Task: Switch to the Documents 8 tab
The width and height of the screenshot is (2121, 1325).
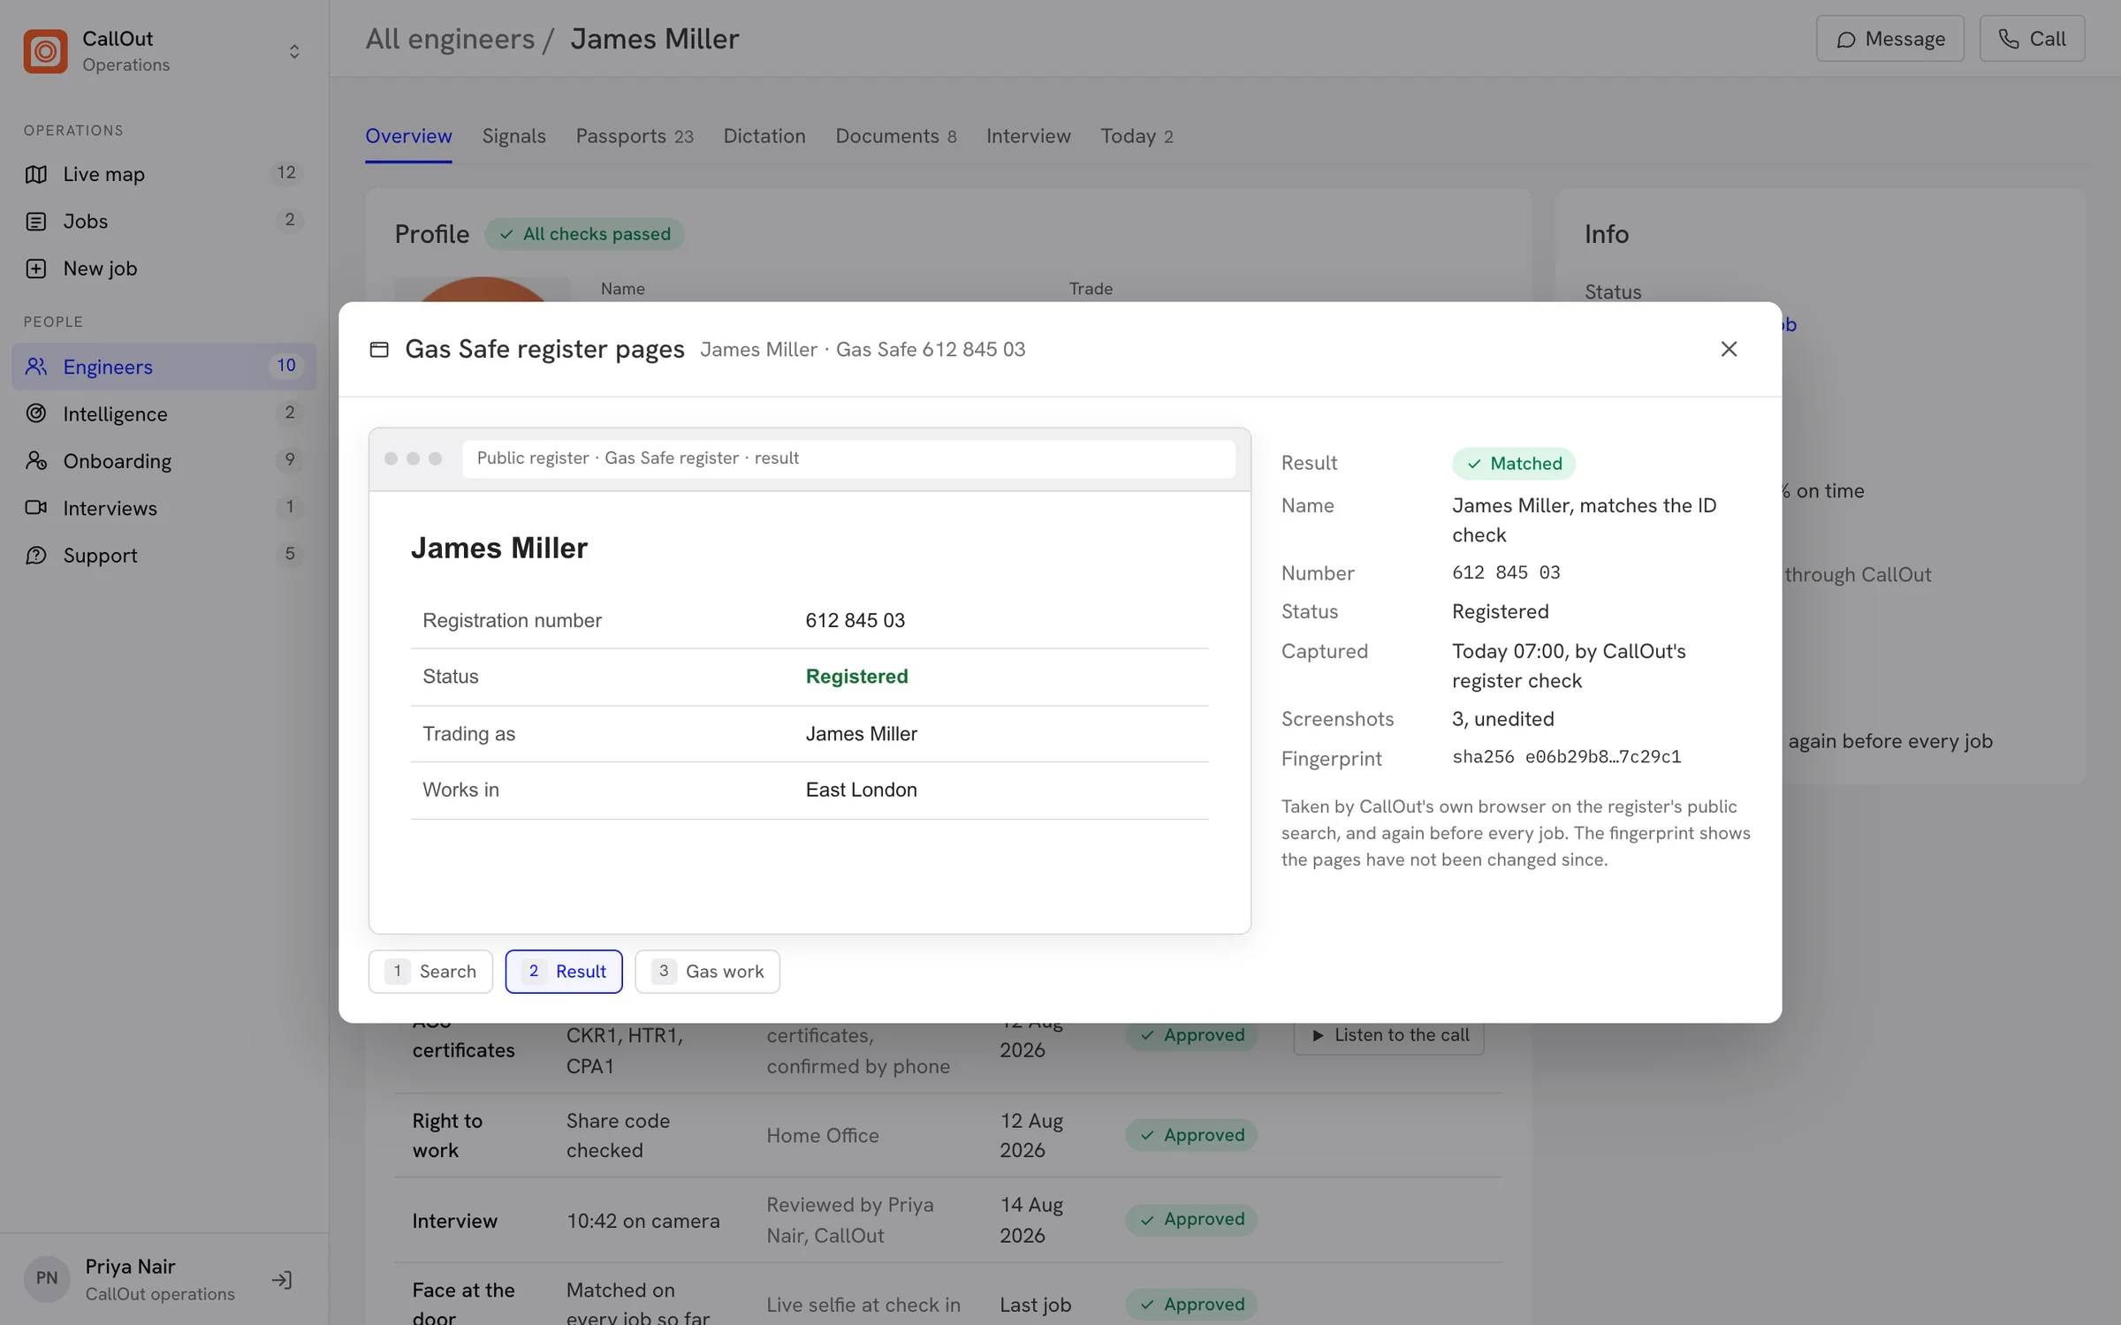Action: point(896,136)
